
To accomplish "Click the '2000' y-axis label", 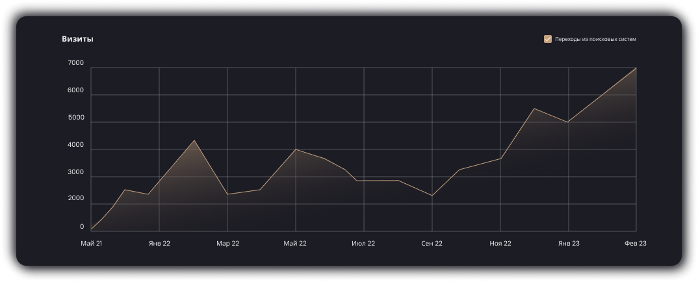I will pos(75,198).
